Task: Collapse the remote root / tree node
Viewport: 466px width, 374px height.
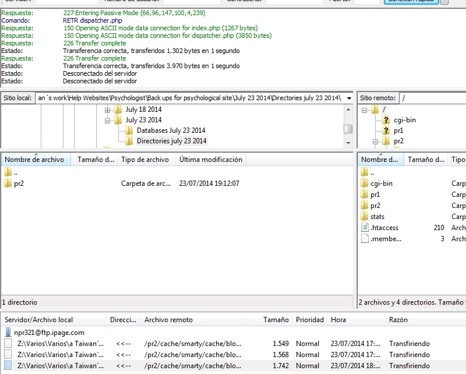Action: pyautogui.click(x=364, y=110)
